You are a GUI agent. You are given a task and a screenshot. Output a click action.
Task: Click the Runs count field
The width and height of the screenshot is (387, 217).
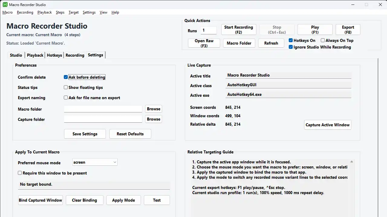(209, 30)
